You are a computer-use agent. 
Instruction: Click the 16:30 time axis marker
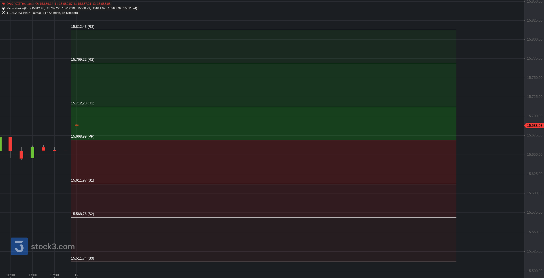point(10,275)
